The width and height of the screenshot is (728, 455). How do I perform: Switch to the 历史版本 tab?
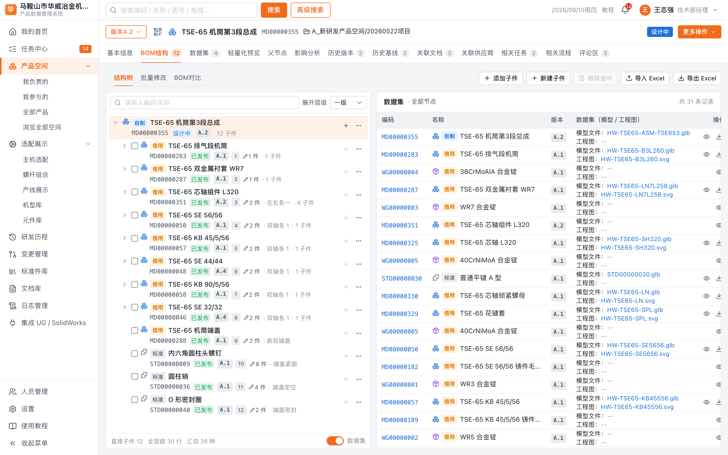tap(346, 53)
